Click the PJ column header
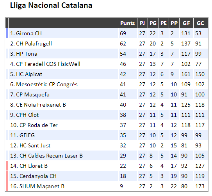This screenshot has width=212, height=196. 143,23
